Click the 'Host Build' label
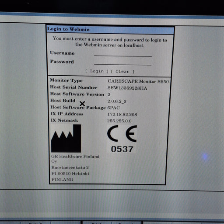This screenshot has width=224, height=224. 63,101
